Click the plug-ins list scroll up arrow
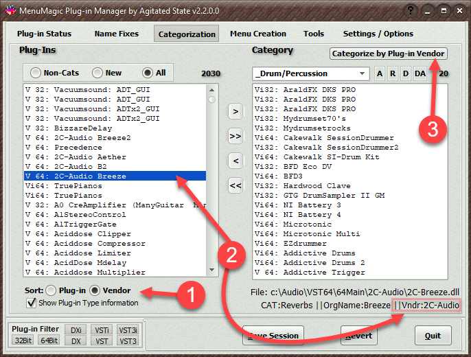The height and width of the screenshot is (357, 471). 211,90
